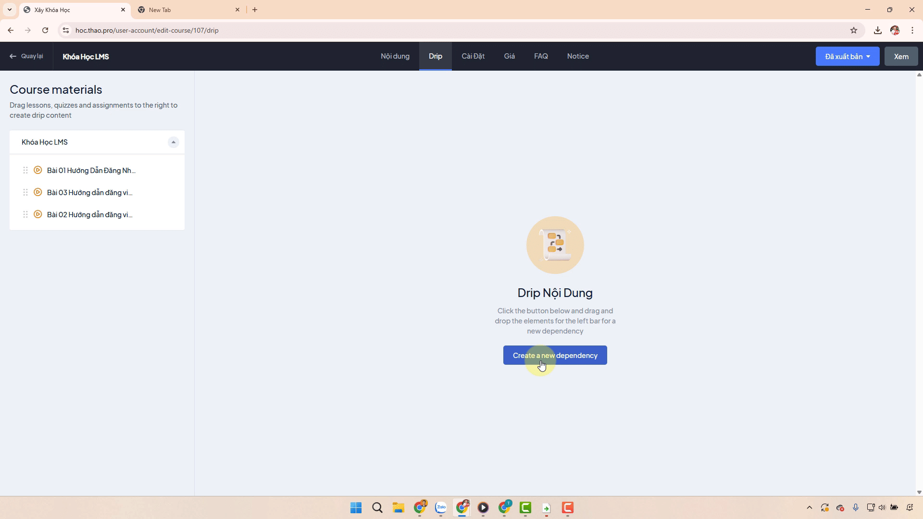
Task: Click the Drip Nội Dung illustration
Action: (x=555, y=245)
